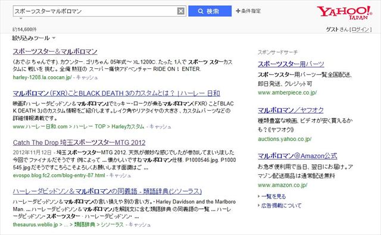Image resolution: width=381 pixels, height=235 pixels.
Task: Click the スポンサードサーチ heading
Action: point(278,52)
